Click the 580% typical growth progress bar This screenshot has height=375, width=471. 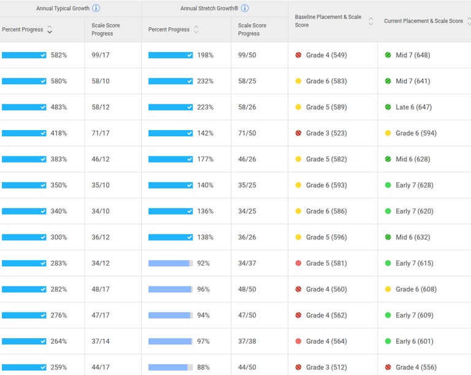pos(24,81)
